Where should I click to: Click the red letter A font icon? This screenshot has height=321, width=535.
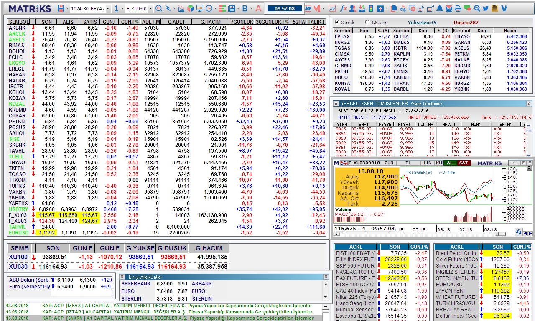[x=258, y=8]
